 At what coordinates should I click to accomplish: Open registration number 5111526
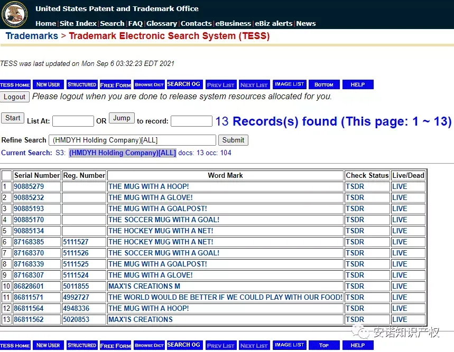[x=76, y=253]
